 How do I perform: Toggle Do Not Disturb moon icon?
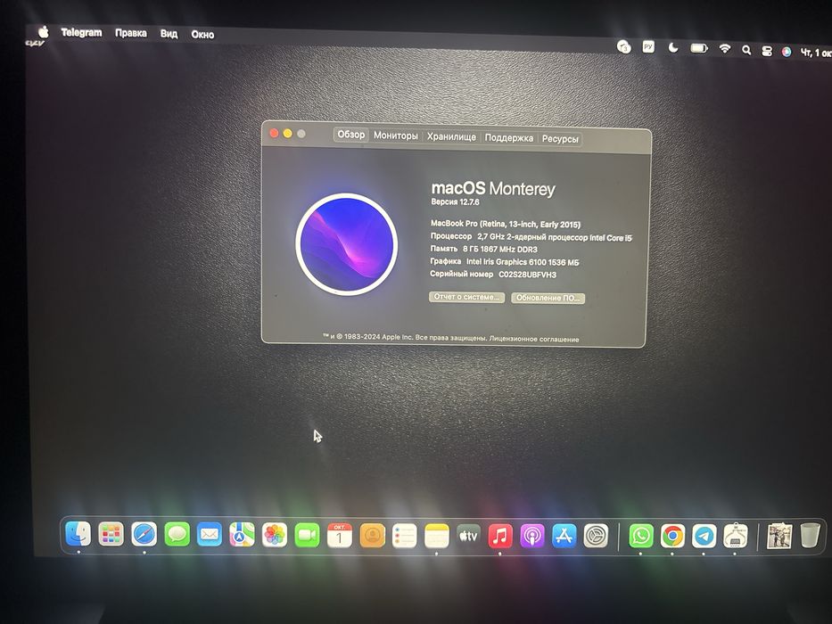(x=672, y=48)
